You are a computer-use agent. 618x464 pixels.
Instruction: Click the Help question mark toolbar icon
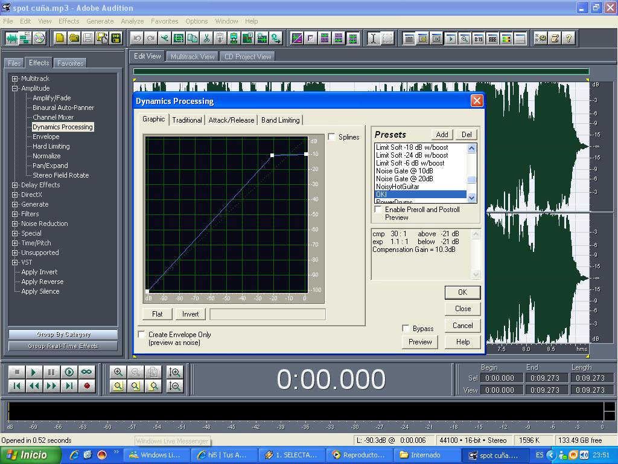(568, 38)
